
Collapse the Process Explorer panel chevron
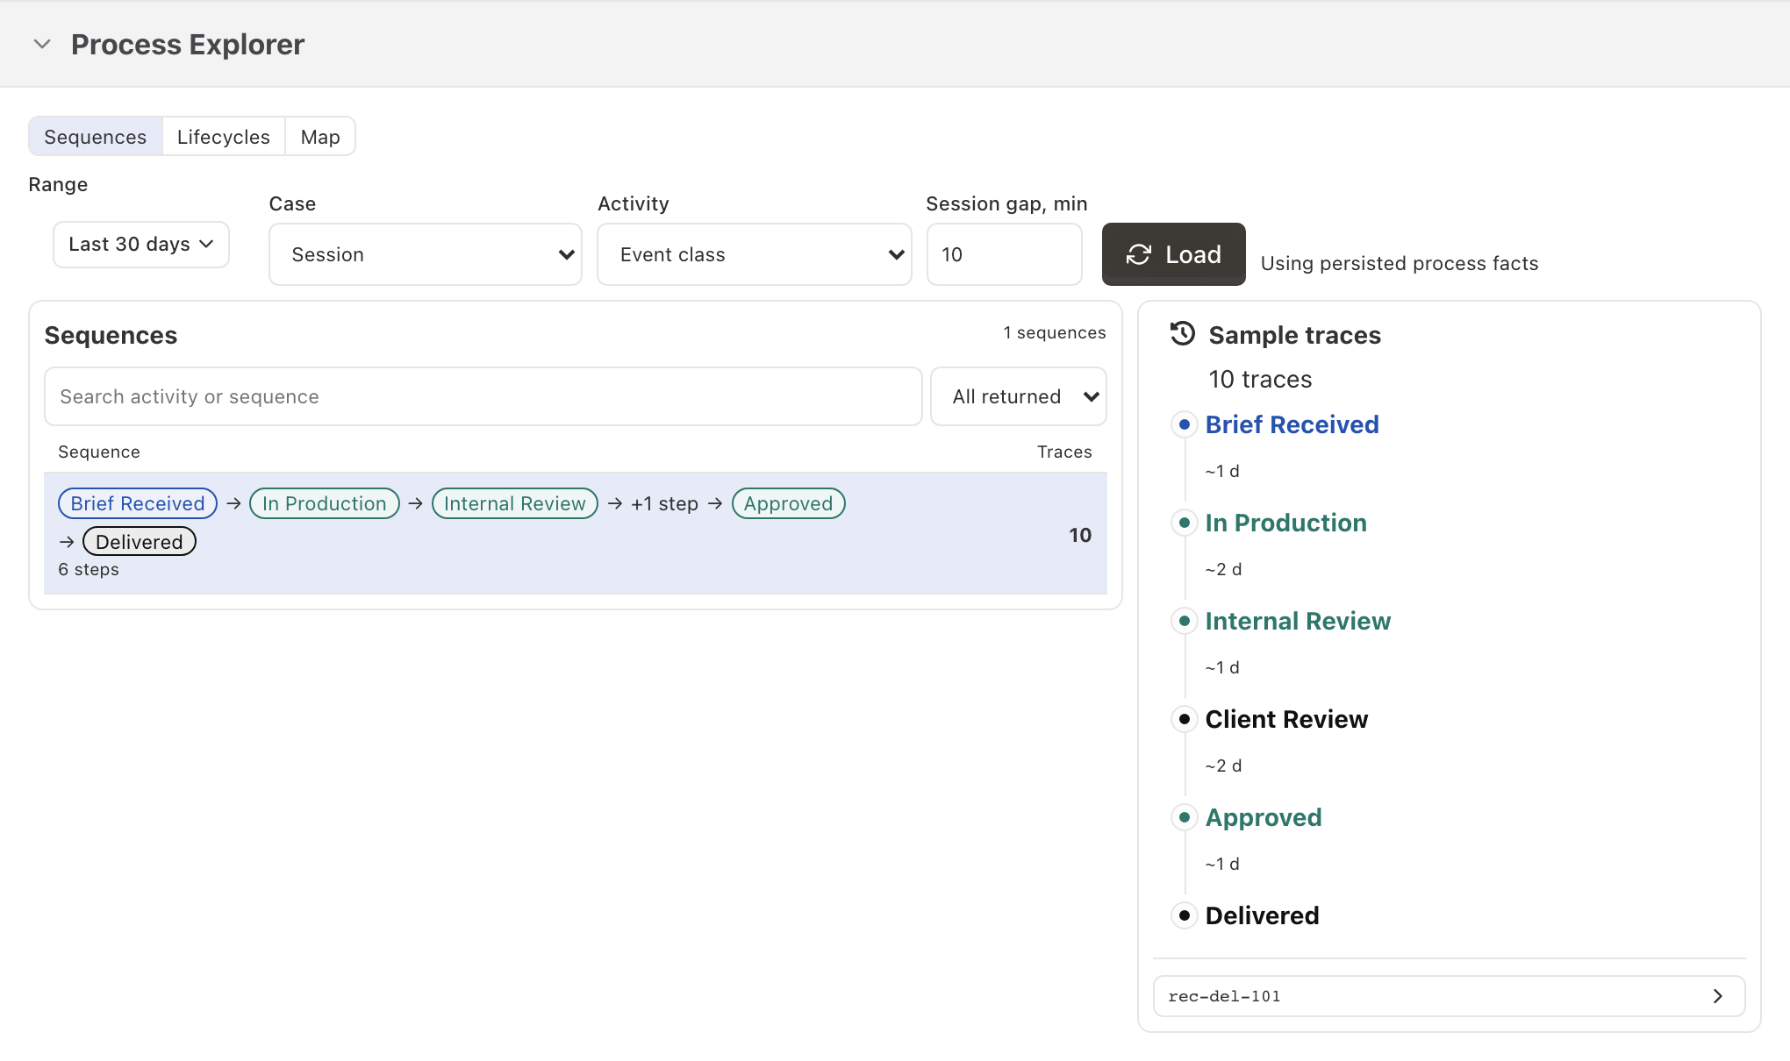click(x=42, y=44)
